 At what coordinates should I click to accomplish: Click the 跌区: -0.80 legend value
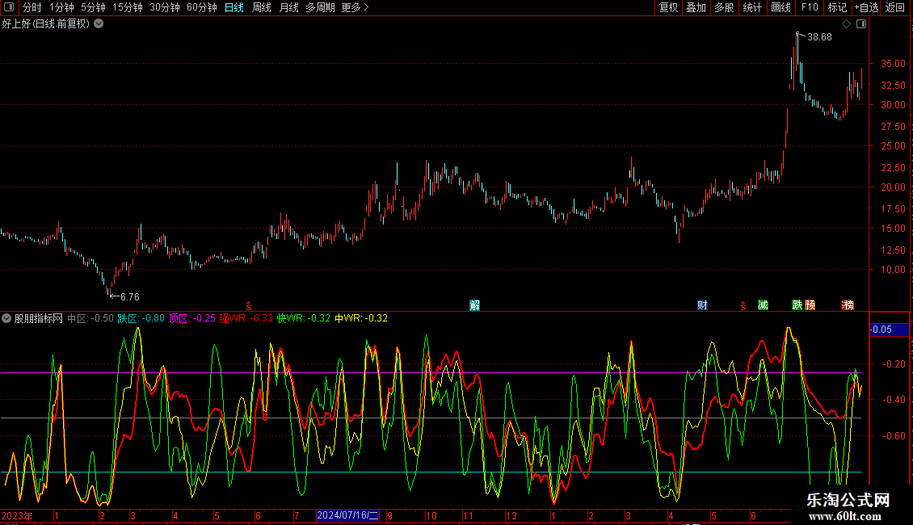[141, 318]
